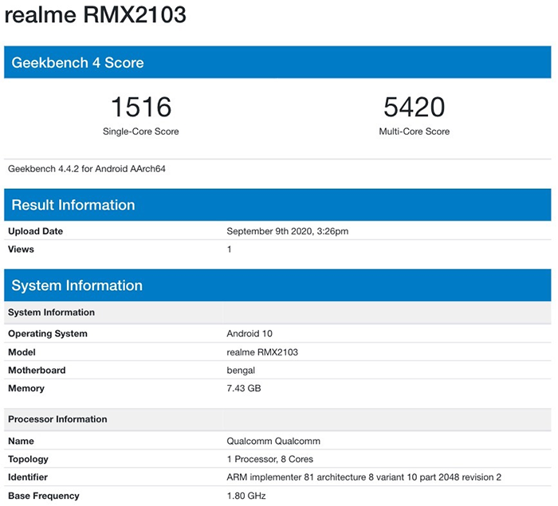Click the Identifier row label
This screenshot has width=558, height=506.
pyautogui.click(x=28, y=477)
